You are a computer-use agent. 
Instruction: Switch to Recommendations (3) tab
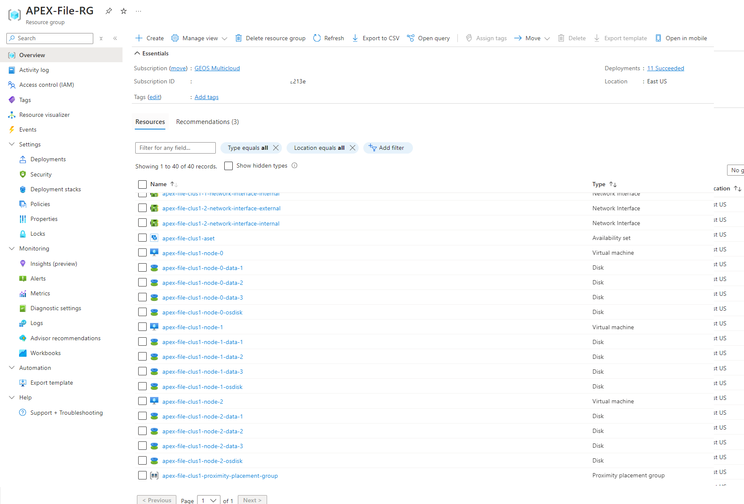[x=207, y=122]
